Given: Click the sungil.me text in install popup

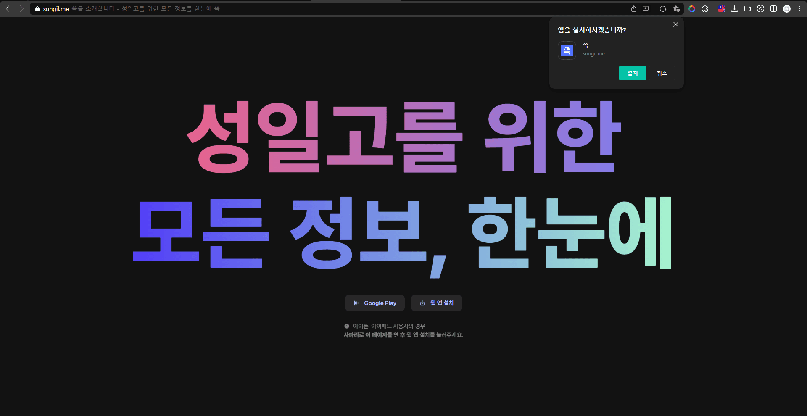Looking at the screenshot, I should [x=594, y=54].
